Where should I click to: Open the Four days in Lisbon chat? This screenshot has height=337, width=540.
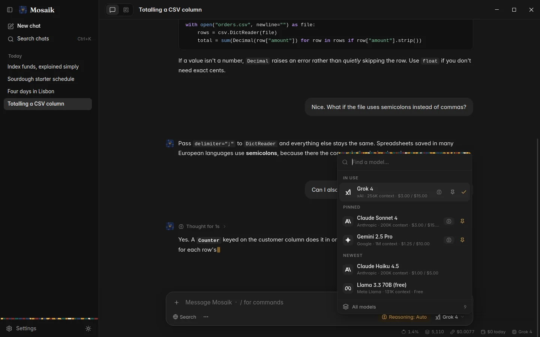[x=48, y=91]
